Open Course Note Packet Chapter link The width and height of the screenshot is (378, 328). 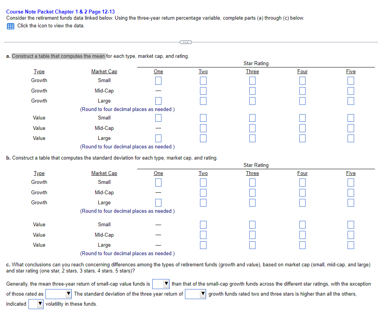tap(60, 12)
